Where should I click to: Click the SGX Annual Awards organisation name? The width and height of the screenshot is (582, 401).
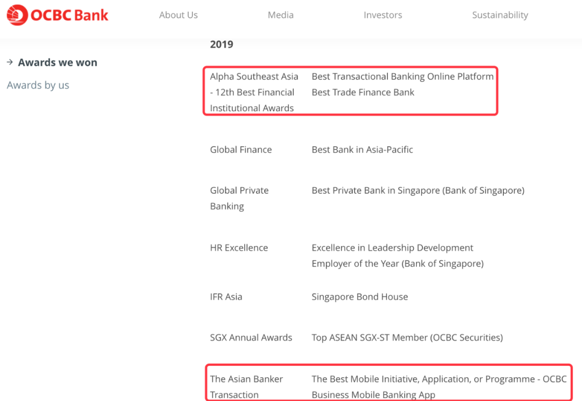coord(251,337)
